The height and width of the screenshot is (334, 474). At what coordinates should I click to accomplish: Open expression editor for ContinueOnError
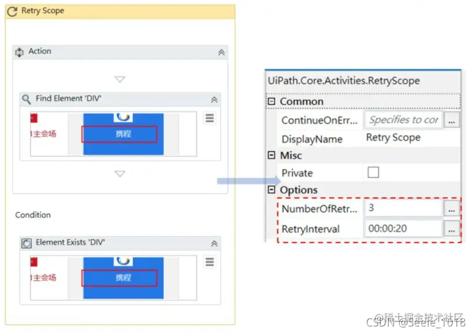click(x=451, y=120)
